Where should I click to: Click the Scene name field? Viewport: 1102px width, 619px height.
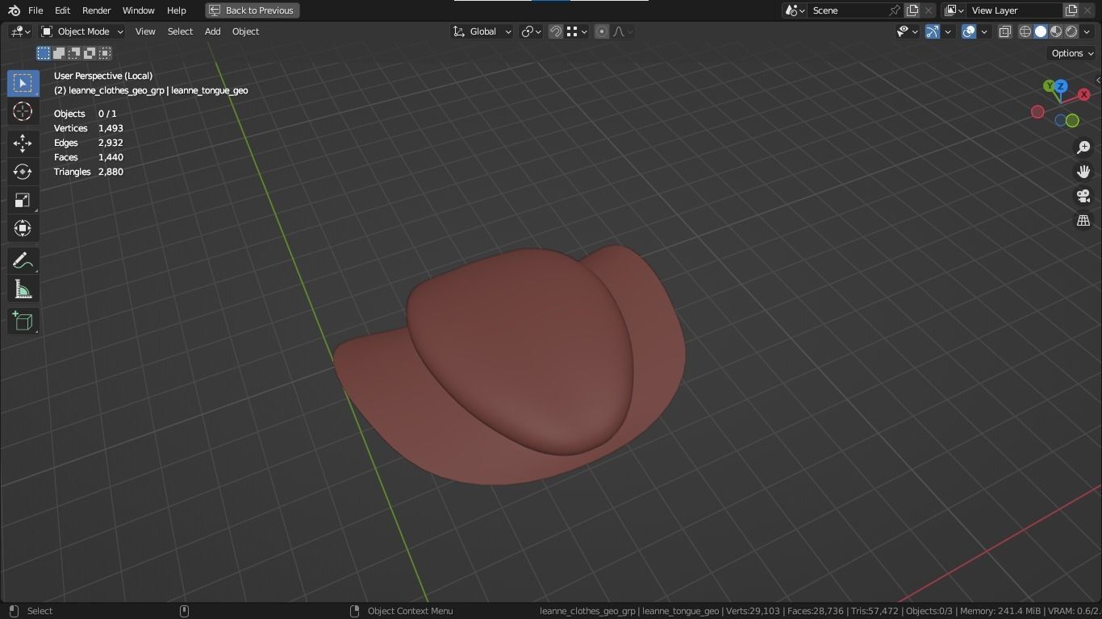point(849,10)
